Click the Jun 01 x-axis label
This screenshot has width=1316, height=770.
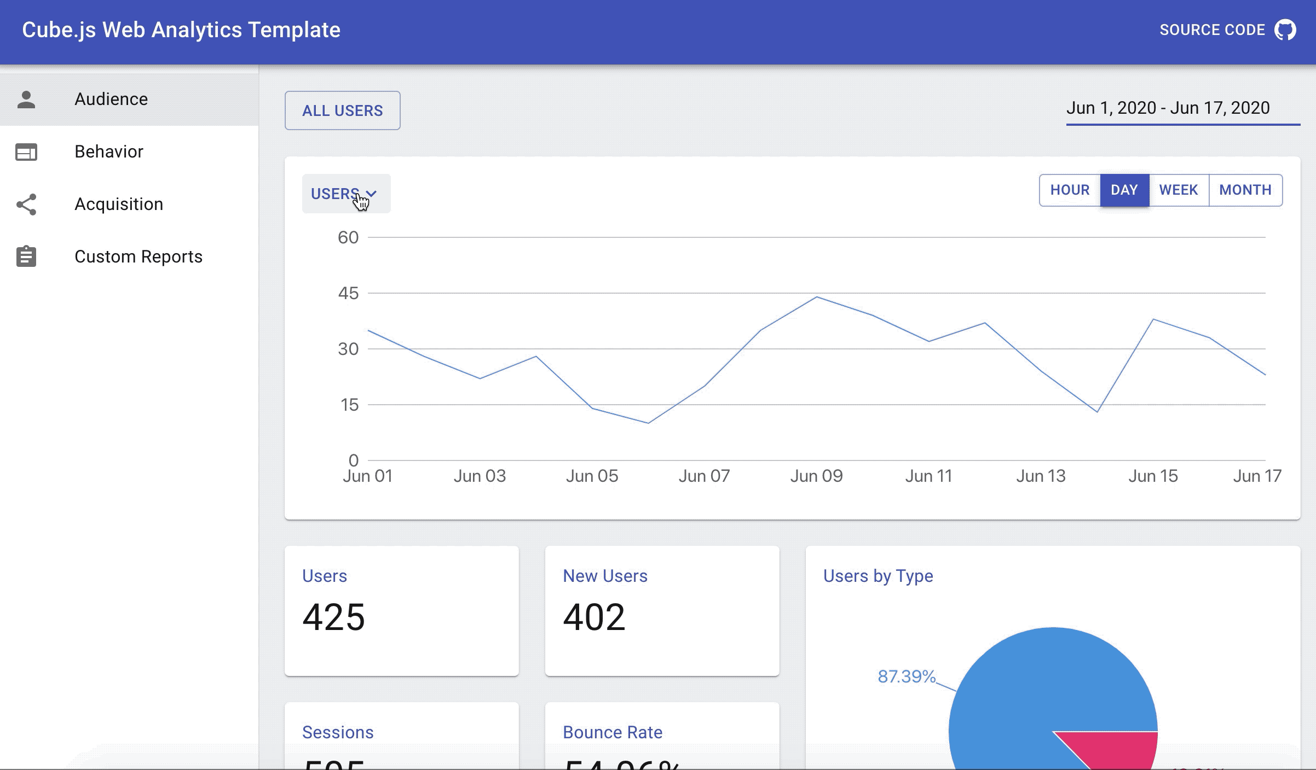(367, 476)
